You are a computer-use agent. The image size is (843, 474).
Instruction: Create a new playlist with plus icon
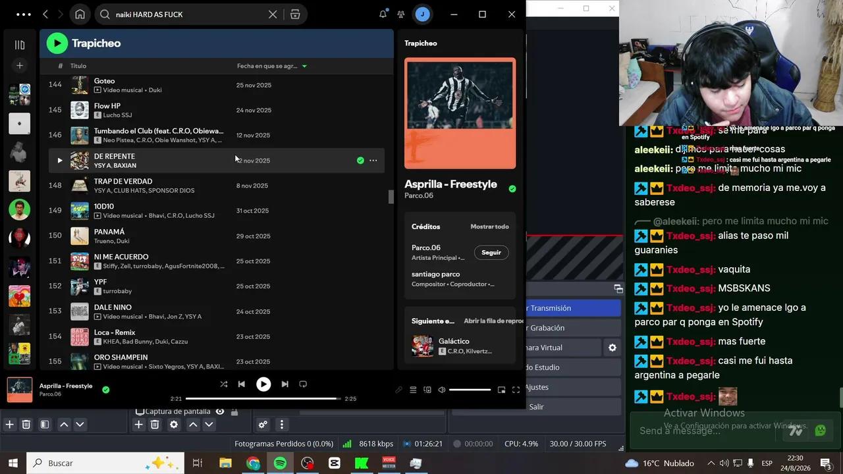tap(20, 66)
